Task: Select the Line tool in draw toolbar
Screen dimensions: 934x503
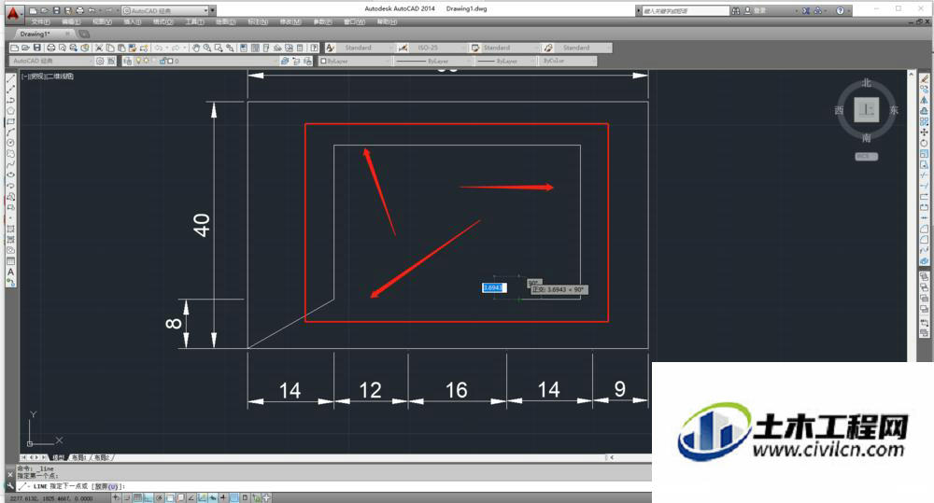Action: [10, 78]
